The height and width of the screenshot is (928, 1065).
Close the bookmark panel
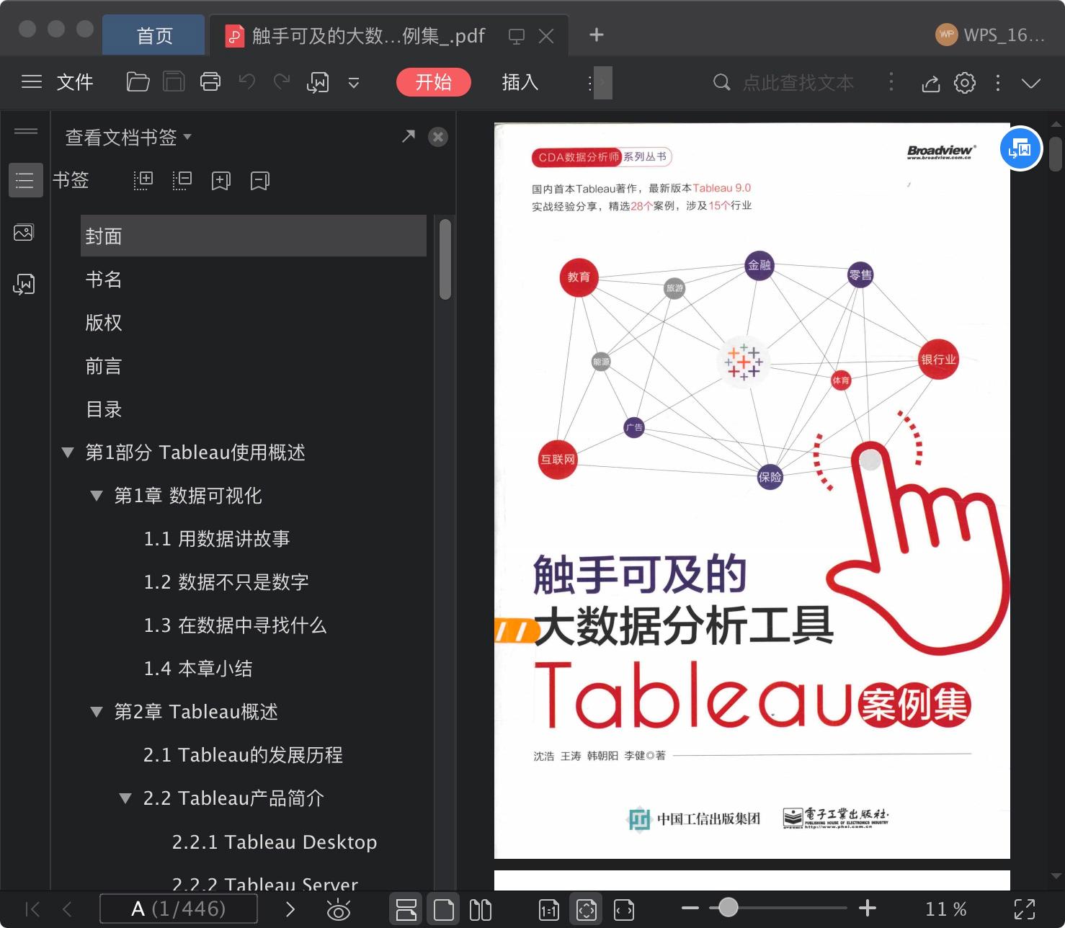[438, 137]
